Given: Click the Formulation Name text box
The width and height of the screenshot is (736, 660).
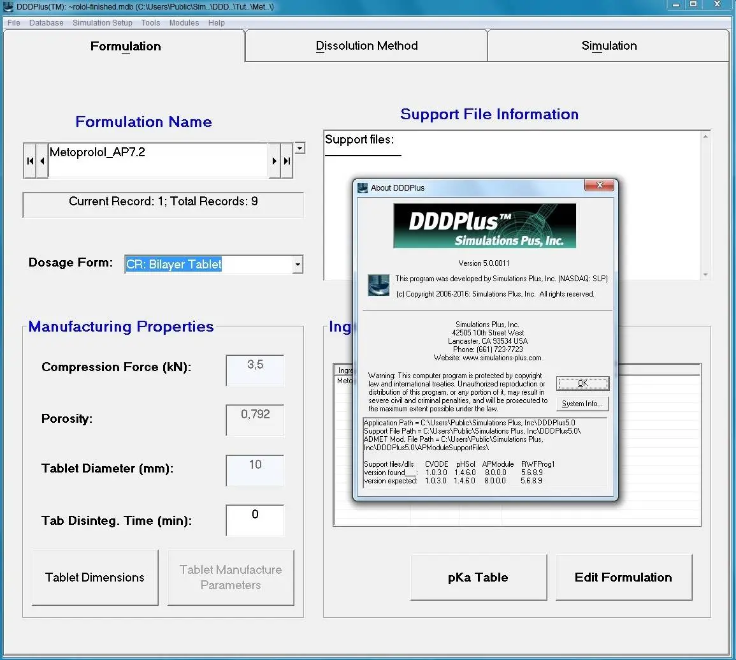Looking at the screenshot, I should pyautogui.click(x=158, y=160).
